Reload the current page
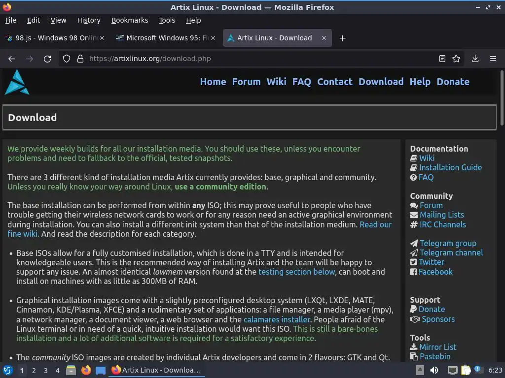 47,59
